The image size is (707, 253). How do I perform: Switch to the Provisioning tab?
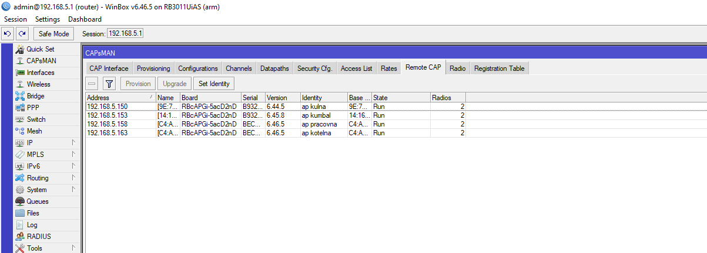153,69
